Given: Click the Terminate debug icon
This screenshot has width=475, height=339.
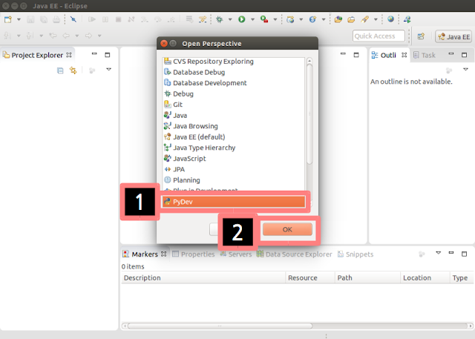Looking at the screenshot, I should (119, 20).
